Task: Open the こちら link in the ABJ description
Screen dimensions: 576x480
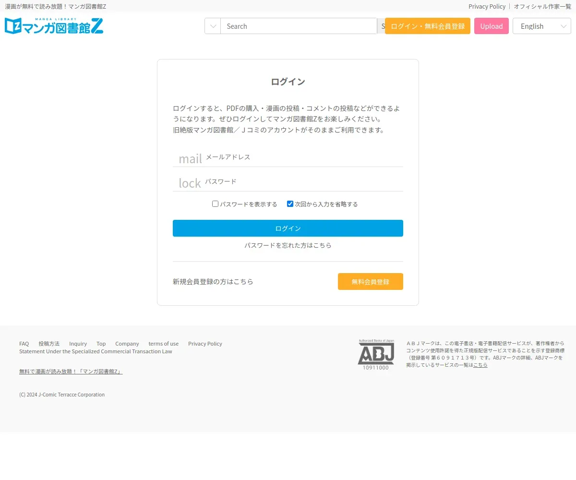Action: (x=480, y=365)
